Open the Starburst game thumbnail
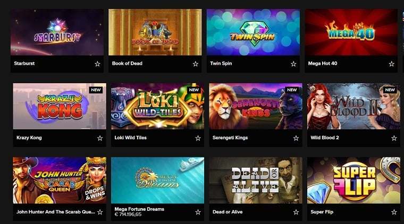 click(57, 32)
